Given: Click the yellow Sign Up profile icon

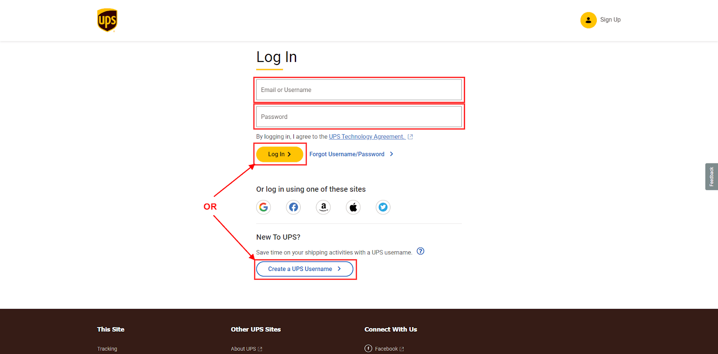Looking at the screenshot, I should 588,20.
